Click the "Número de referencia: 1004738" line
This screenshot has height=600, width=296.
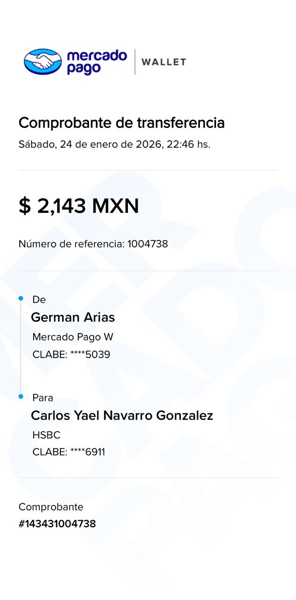tap(93, 244)
